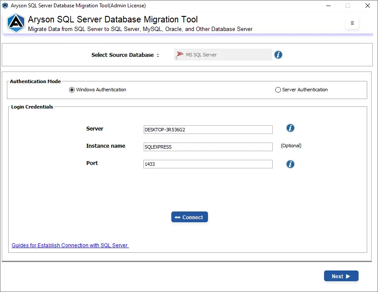Open the Guides for Establish Connection link
This screenshot has height=292, width=378.
pos(70,245)
